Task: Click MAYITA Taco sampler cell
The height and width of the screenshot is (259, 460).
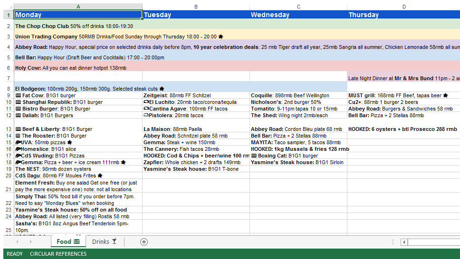Action: tap(298, 142)
